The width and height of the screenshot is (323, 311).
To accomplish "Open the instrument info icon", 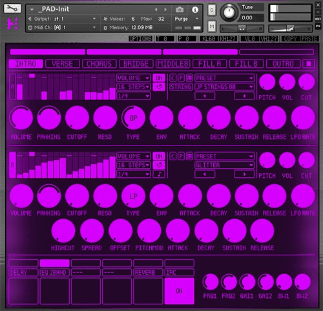I will pos(195,10).
